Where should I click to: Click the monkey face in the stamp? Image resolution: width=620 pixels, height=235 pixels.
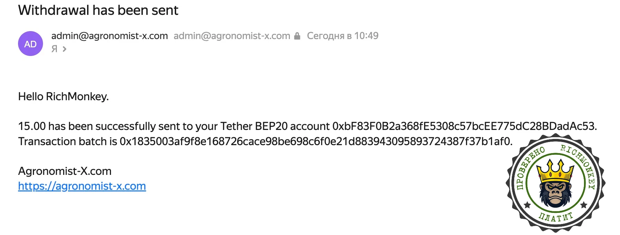tap(555, 193)
